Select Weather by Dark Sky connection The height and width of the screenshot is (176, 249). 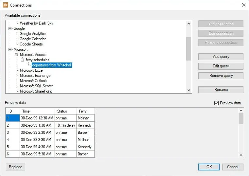point(37,23)
